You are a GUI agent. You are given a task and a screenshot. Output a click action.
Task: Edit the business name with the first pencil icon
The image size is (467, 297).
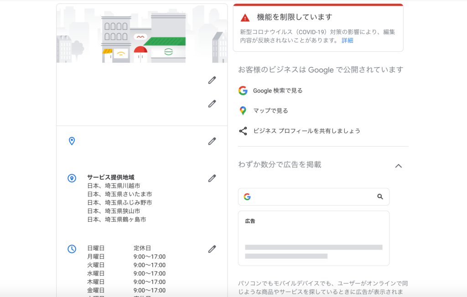click(212, 80)
